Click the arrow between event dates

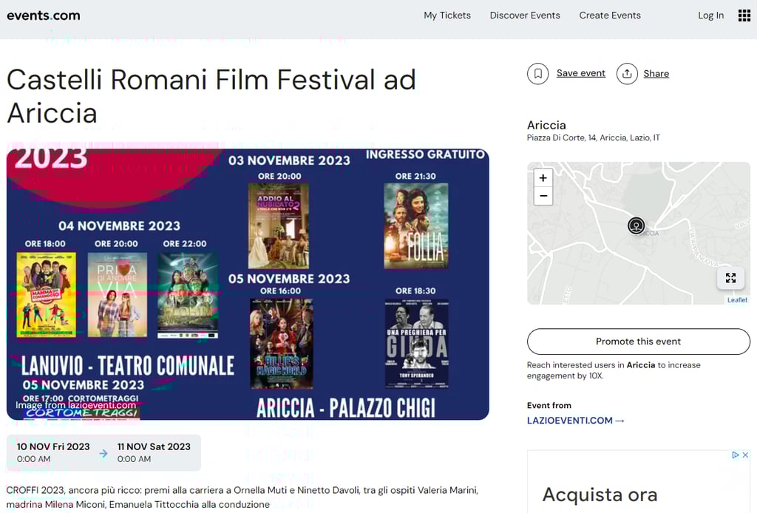pyautogui.click(x=103, y=453)
